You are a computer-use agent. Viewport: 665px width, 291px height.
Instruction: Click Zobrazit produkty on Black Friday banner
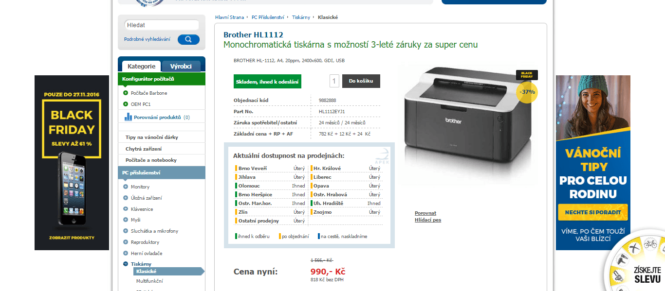[72, 238]
